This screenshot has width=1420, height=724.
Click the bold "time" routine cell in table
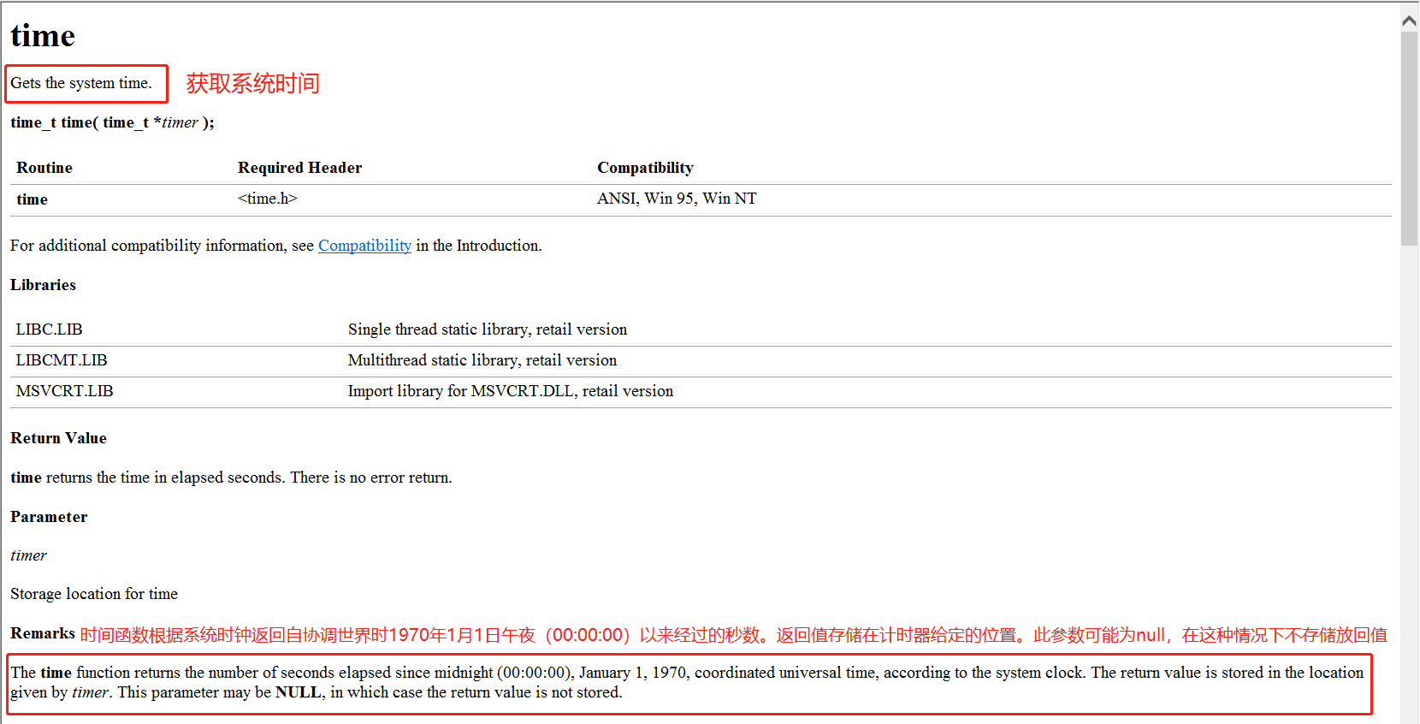click(32, 199)
